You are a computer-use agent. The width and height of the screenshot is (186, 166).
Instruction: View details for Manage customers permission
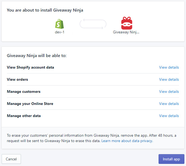pos(169,91)
